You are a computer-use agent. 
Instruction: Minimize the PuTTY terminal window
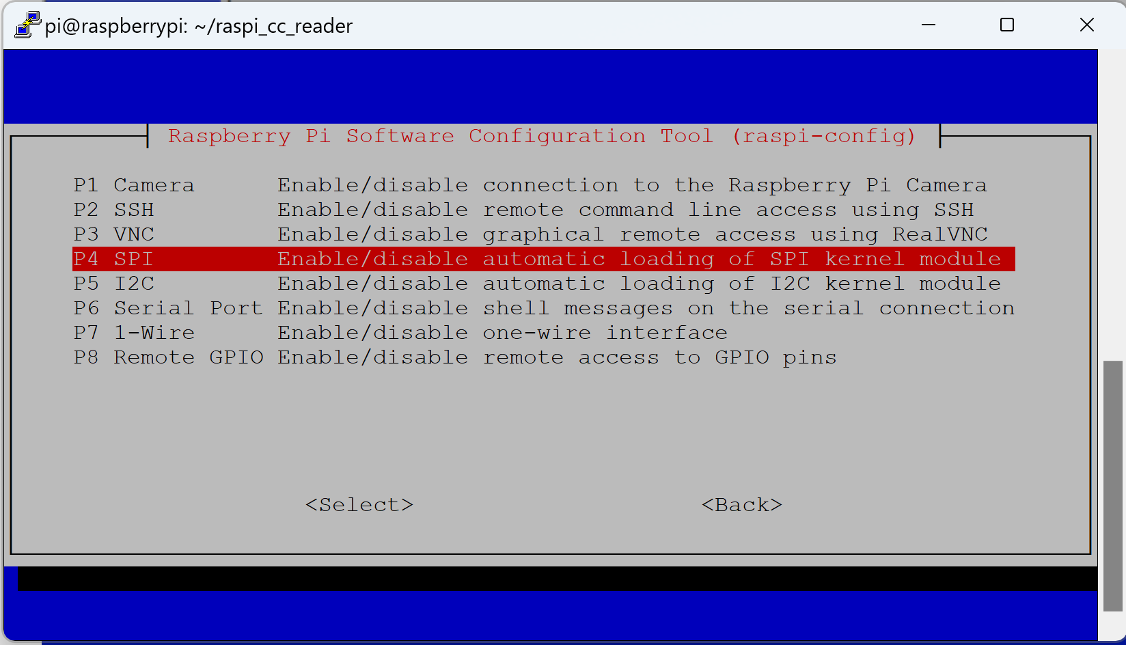pos(929,25)
